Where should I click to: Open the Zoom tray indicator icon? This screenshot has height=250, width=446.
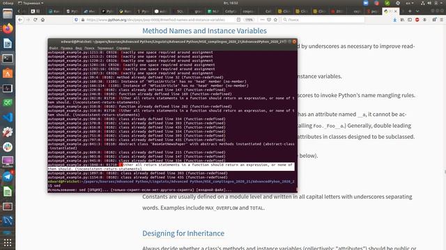click(x=366, y=3)
